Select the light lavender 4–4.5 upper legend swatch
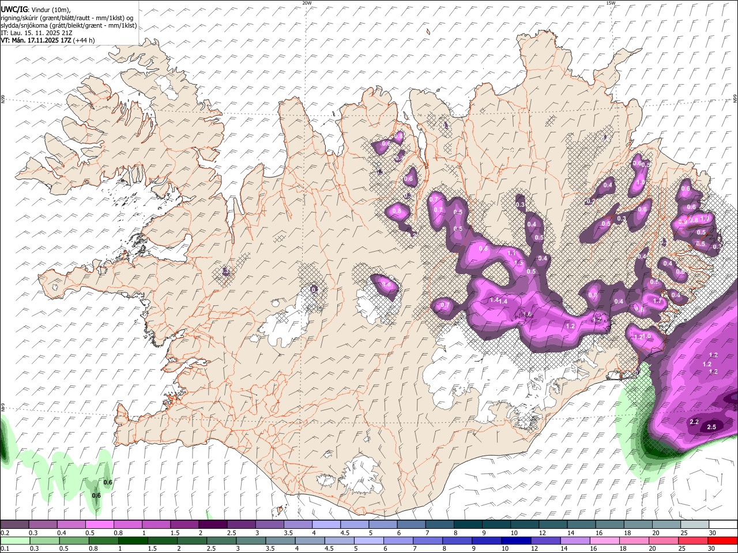 (326, 525)
